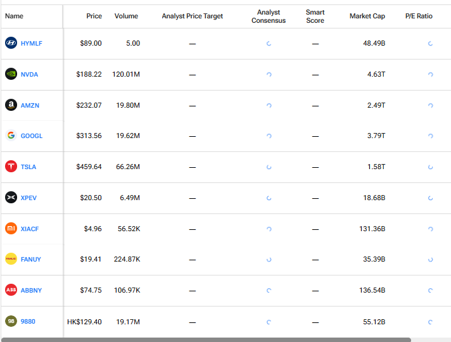Image resolution: width=451 pixels, height=342 pixels.
Task: Sort table by Price column header
Action: [94, 16]
